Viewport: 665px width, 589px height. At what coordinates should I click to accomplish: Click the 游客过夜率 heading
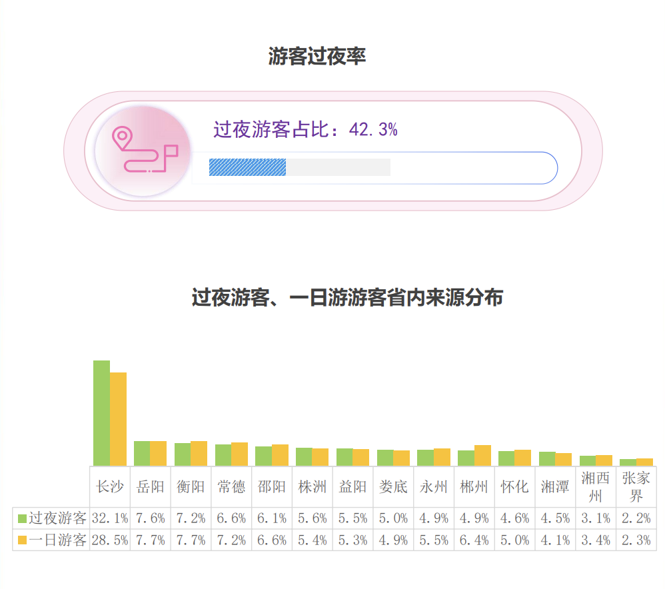[317, 57]
